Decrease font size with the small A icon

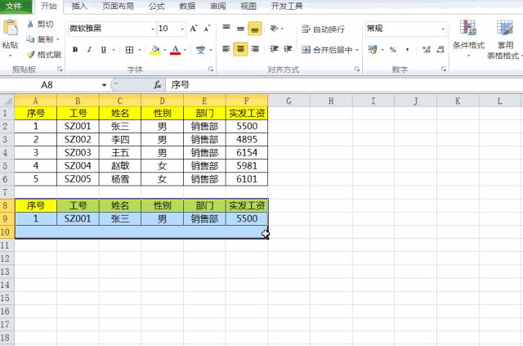(x=207, y=29)
